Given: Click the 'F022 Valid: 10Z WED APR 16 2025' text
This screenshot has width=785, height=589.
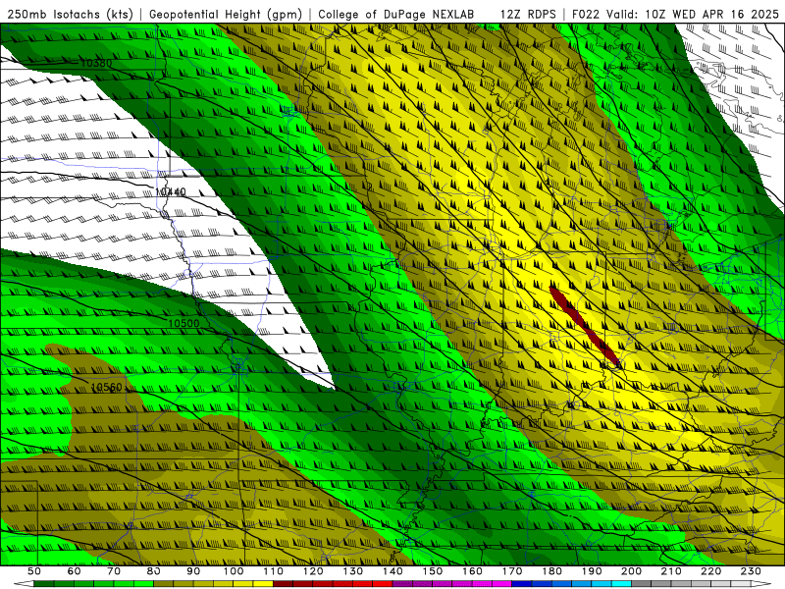Looking at the screenshot, I should click(x=675, y=15).
